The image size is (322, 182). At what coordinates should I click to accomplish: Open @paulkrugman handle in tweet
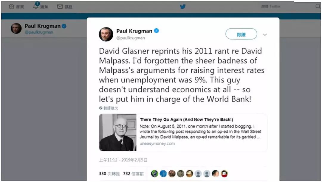[x=131, y=38]
